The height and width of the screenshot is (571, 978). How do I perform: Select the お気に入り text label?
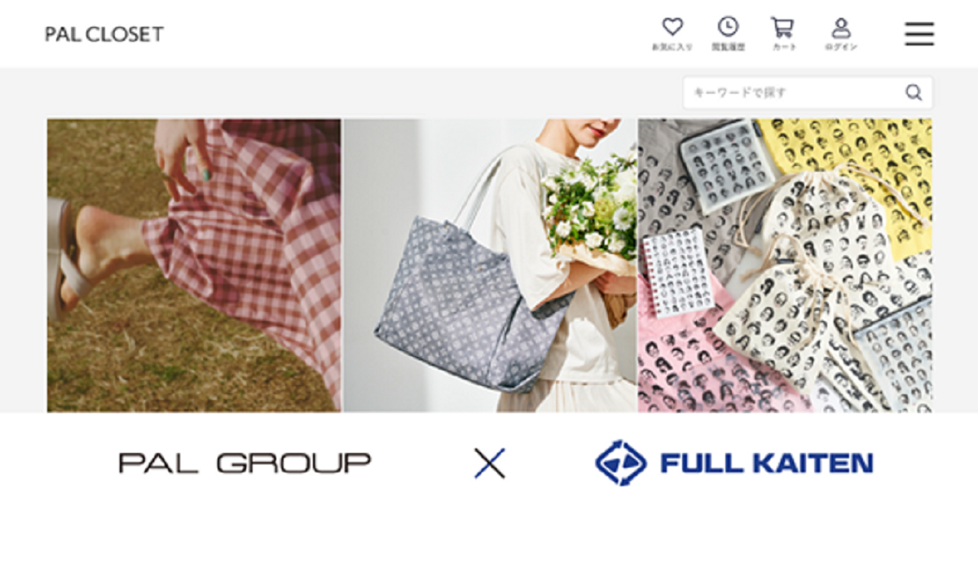click(x=672, y=47)
